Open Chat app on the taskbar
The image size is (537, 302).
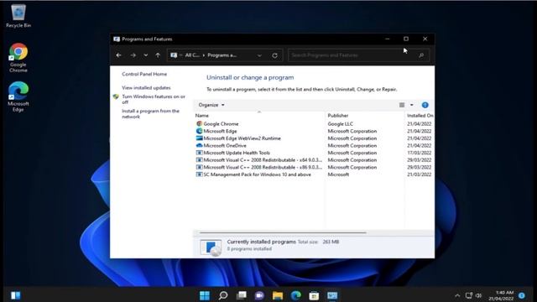coord(259,295)
